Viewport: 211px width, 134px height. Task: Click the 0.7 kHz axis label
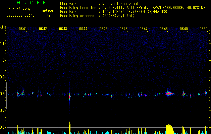(3, 111)
